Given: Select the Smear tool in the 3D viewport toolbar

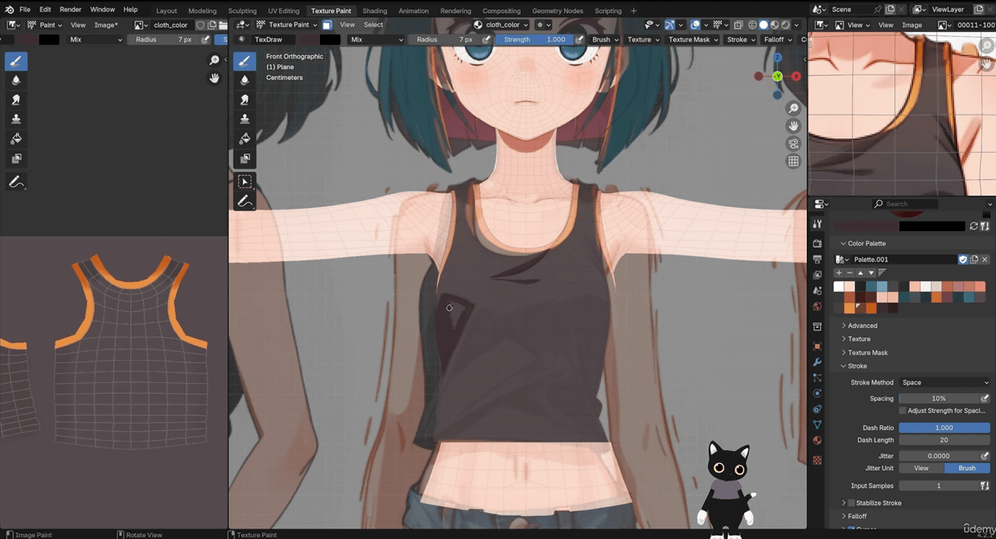Looking at the screenshot, I should click(x=245, y=99).
